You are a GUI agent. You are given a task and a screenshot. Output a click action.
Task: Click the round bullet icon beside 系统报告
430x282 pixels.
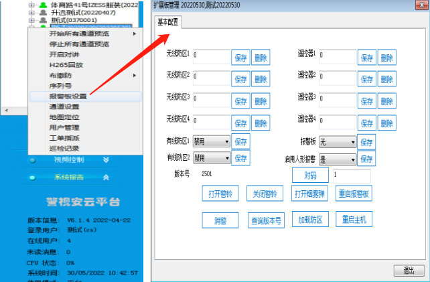[32, 178]
